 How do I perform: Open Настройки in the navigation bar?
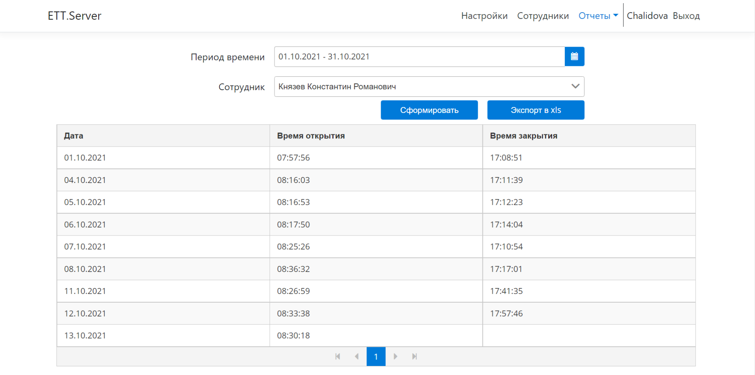pos(484,16)
